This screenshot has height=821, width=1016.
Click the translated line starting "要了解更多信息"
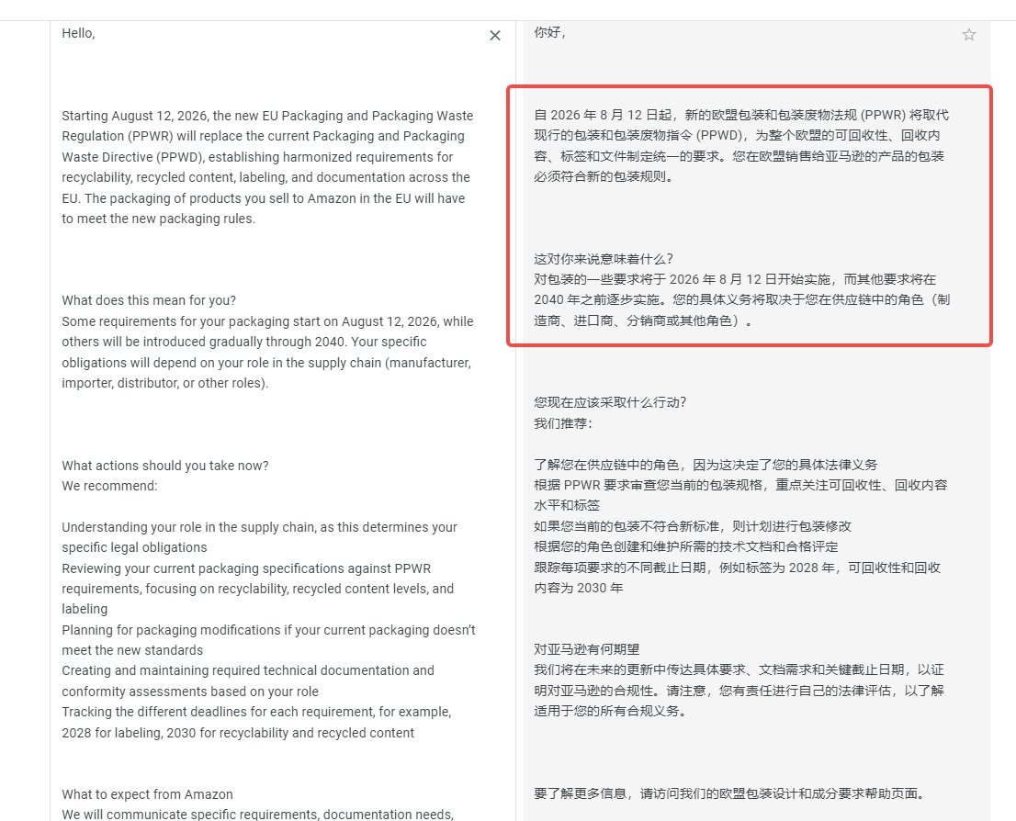tap(728, 793)
